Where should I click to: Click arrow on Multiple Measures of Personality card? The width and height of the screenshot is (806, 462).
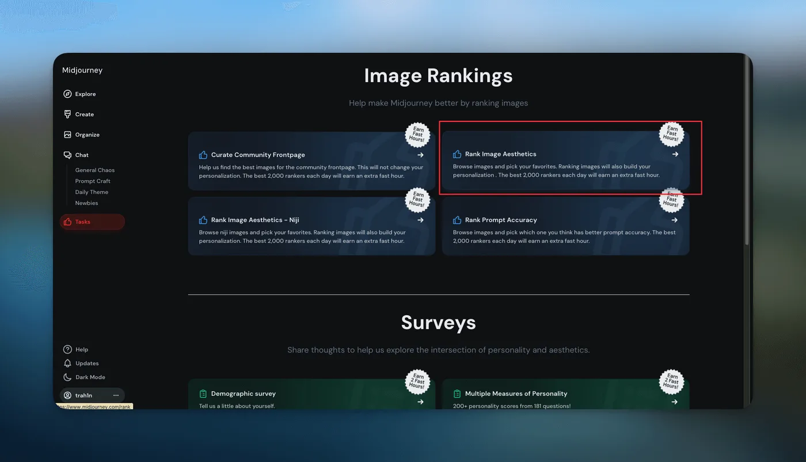pyautogui.click(x=675, y=402)
